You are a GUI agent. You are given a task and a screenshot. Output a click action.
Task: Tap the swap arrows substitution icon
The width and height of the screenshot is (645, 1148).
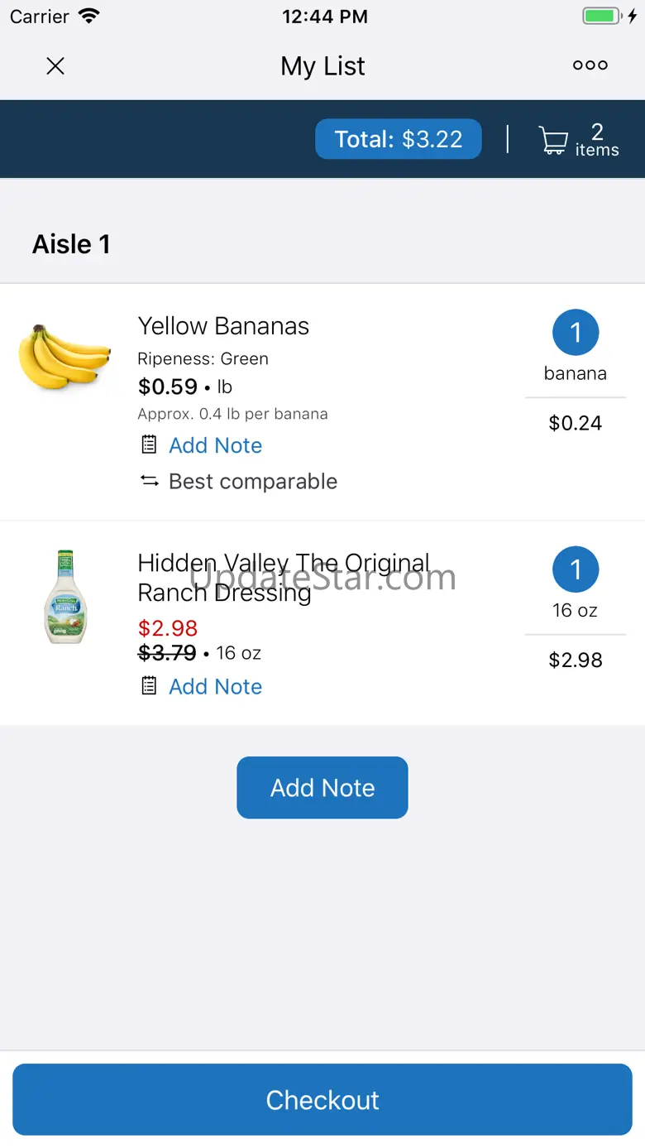pyautogui.click(x=149, y=481)
